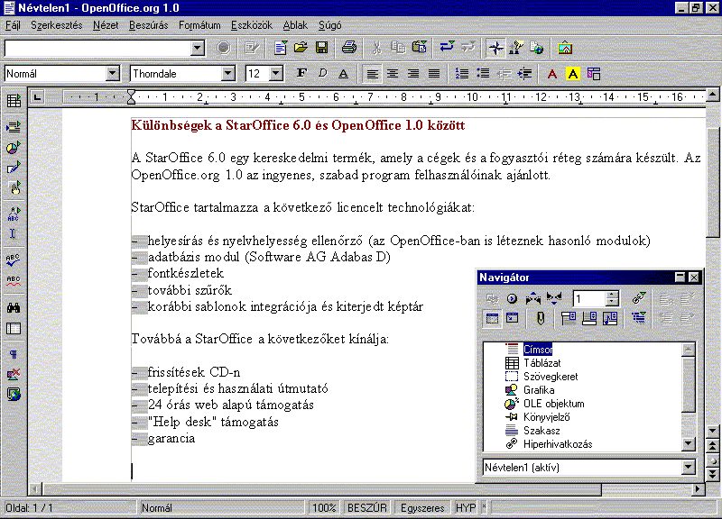Select Táblázat in the Navigator list

(x=542, y=363)
